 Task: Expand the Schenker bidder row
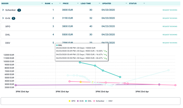3,10
